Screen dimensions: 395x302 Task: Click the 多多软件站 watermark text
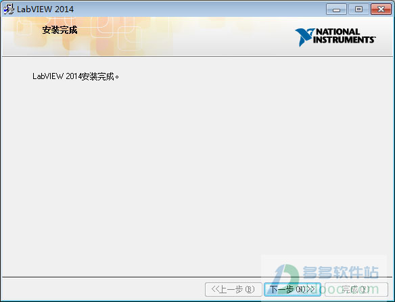coord(341,272)
